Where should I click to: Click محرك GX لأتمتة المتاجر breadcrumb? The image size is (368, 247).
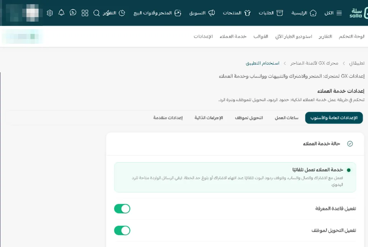click(x=314, y=63)
